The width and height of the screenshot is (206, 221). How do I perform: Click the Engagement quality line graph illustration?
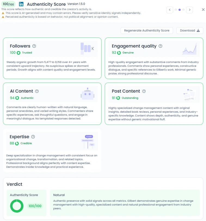pyautogui.click(x=189, y=49)
